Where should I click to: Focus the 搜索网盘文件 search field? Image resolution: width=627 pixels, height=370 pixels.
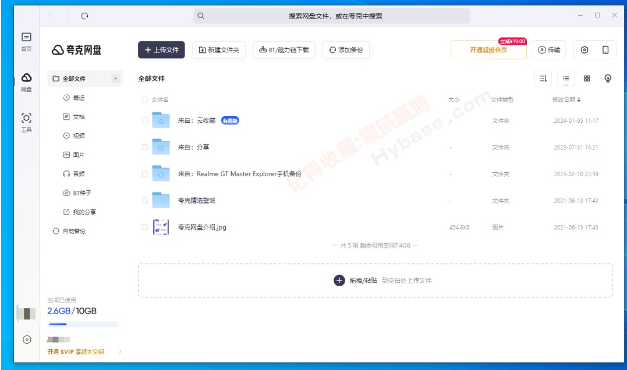pos(331,16)
